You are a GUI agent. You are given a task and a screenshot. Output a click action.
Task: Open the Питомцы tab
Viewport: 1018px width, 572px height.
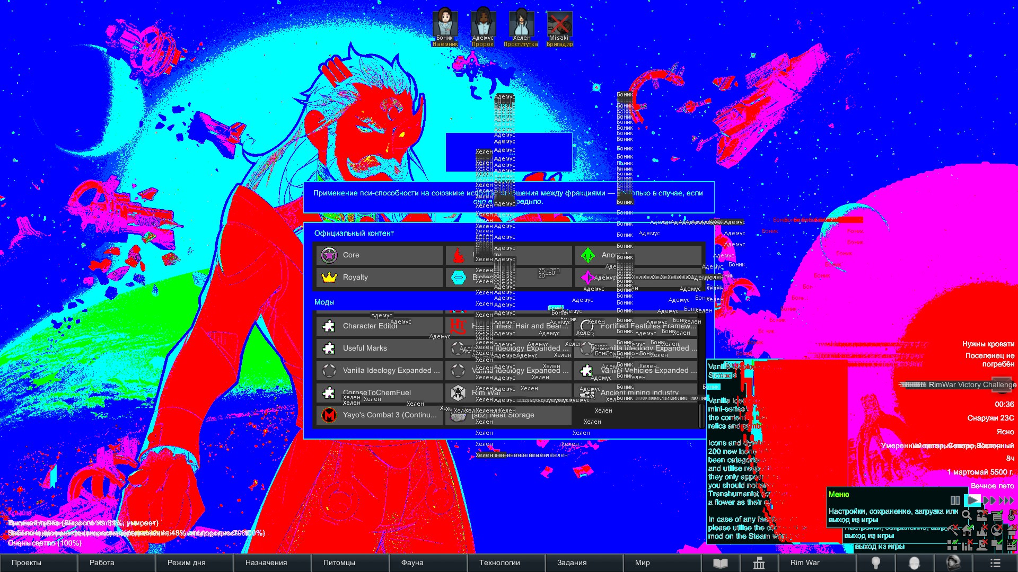[x=350, y=563]
